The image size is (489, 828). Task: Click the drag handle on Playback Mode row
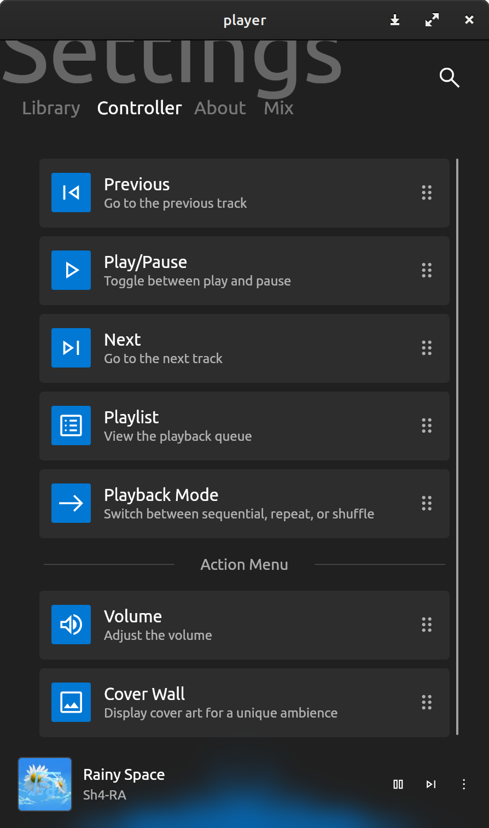[427, 503]
